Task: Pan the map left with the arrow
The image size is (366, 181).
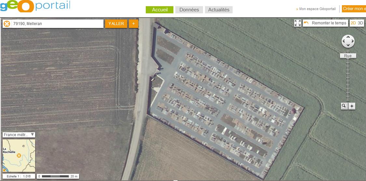Action: point(344,41)
